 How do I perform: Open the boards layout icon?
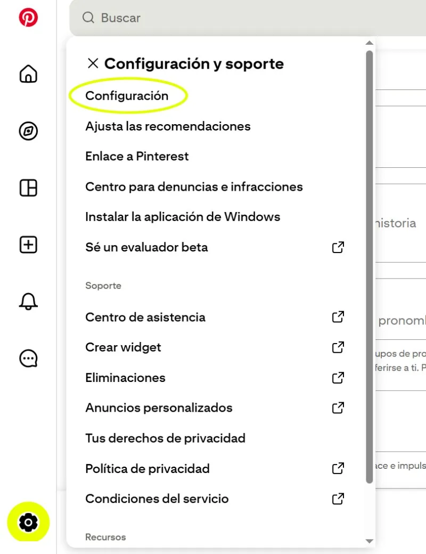coord(28,188)
